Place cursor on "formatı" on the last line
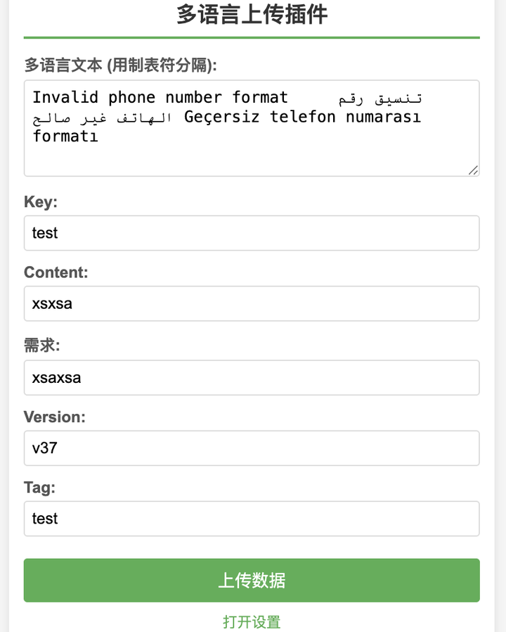The width and height of the screenshot is (506, 632). point(65,136)
